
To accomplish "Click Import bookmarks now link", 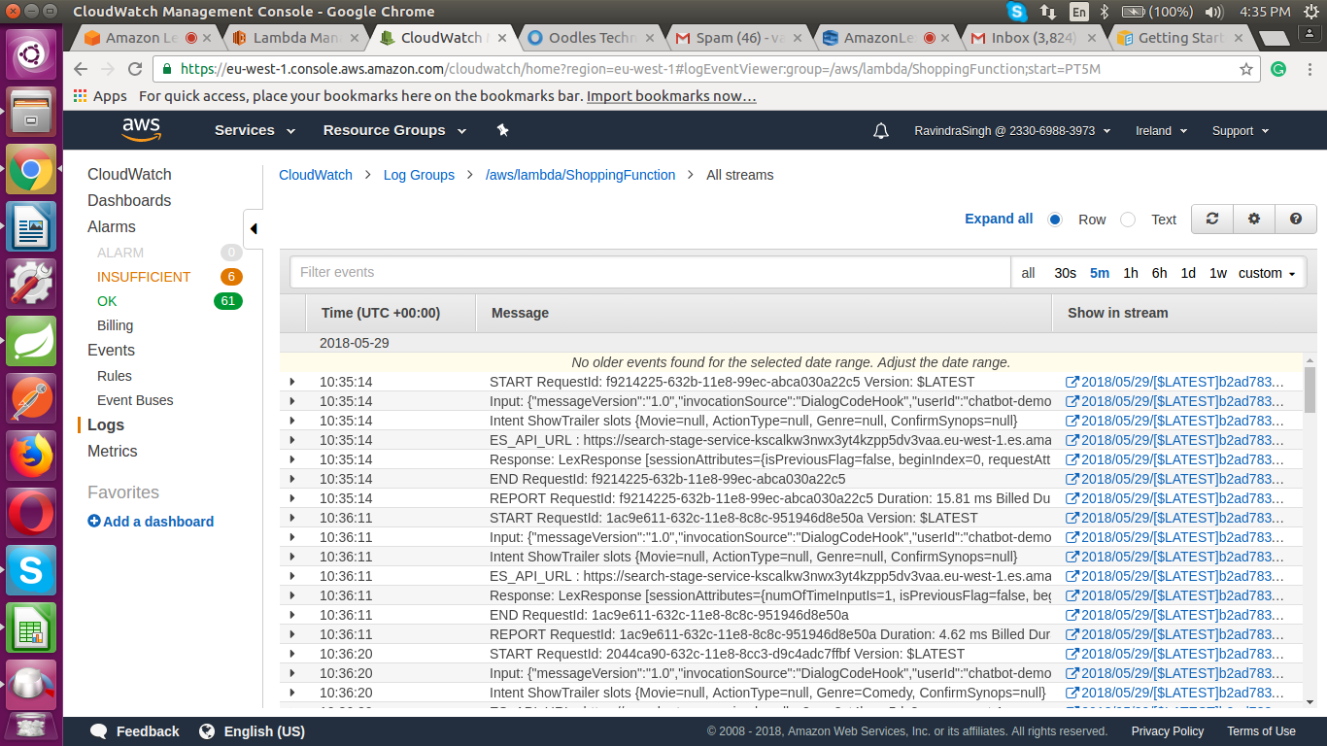I will pyautogui.click(x=671, y=96).
